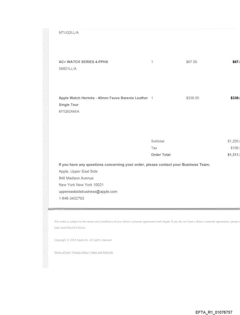
Task: Click the Subtotal label
Action: click(x=158, y=141)
